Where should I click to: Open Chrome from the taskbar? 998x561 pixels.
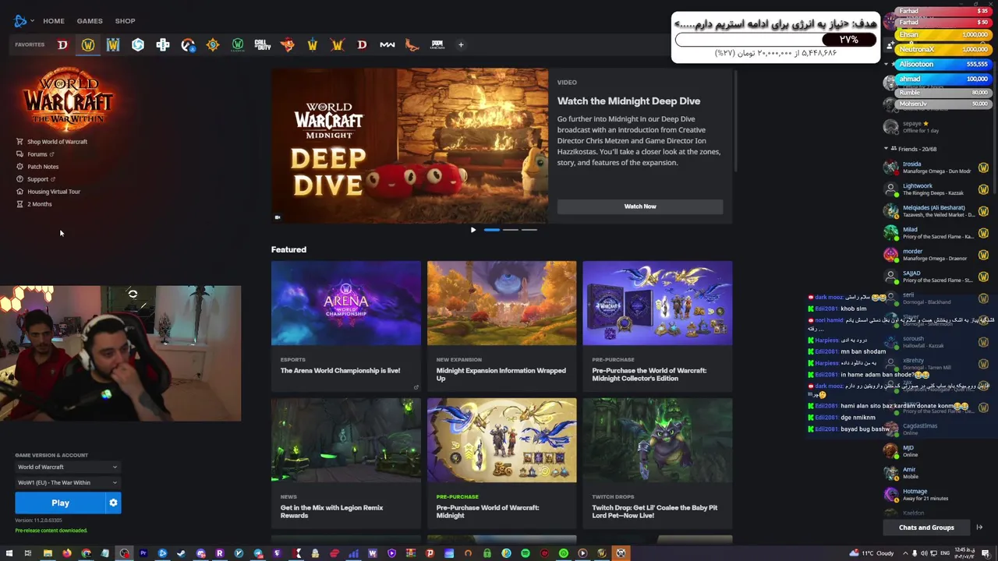pos(86,553)
